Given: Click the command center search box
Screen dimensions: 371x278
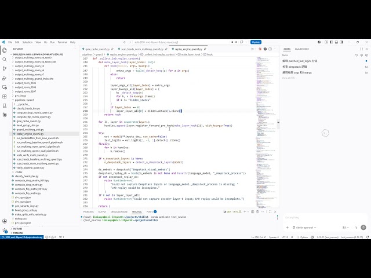Looking at the screenshot, I should 181,42.
